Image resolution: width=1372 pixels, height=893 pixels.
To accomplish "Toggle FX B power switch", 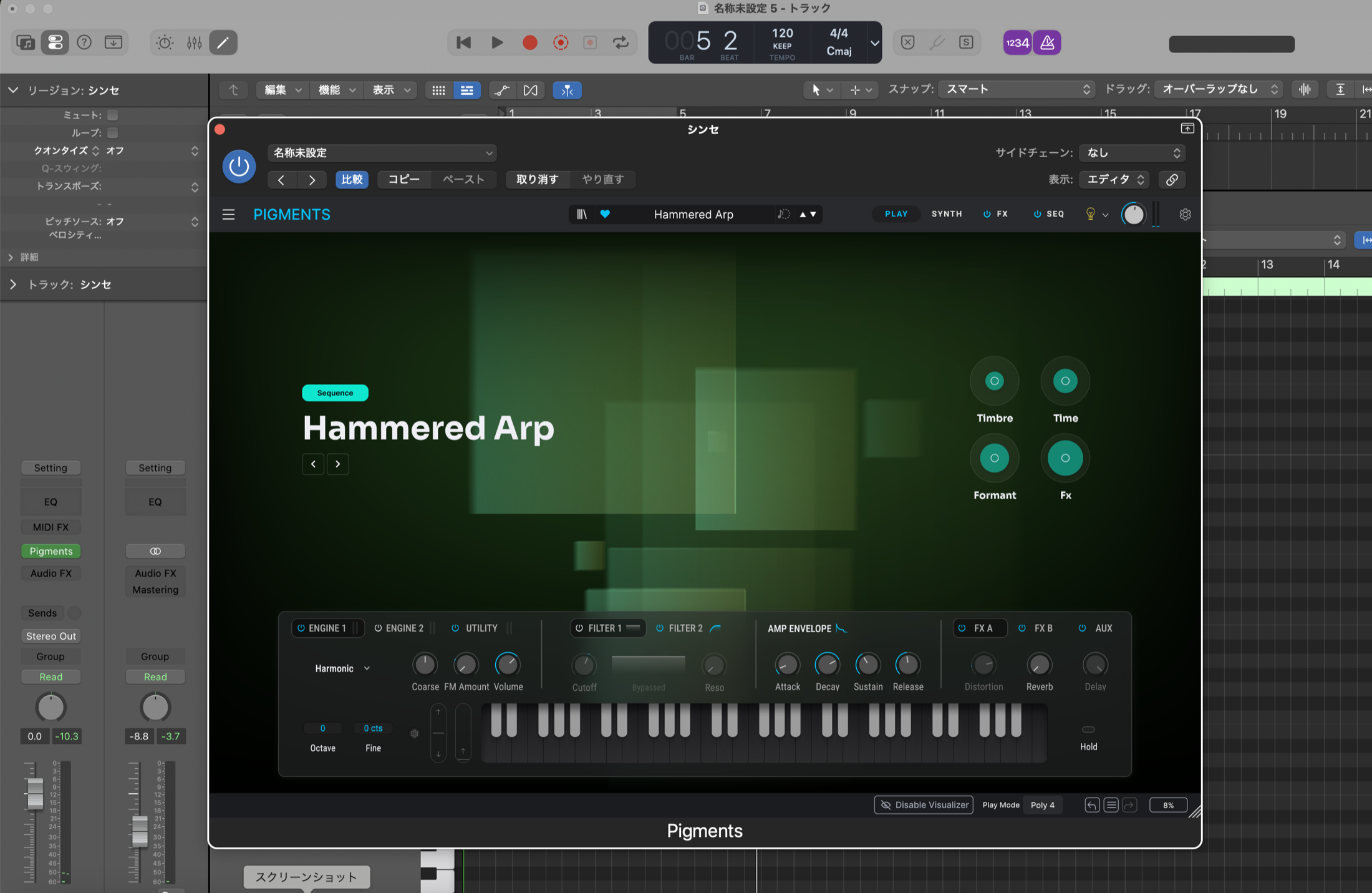I will 1022,628.
